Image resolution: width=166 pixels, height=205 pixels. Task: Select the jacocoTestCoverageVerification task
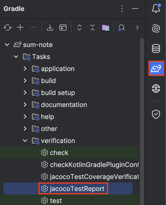point(69,177)
